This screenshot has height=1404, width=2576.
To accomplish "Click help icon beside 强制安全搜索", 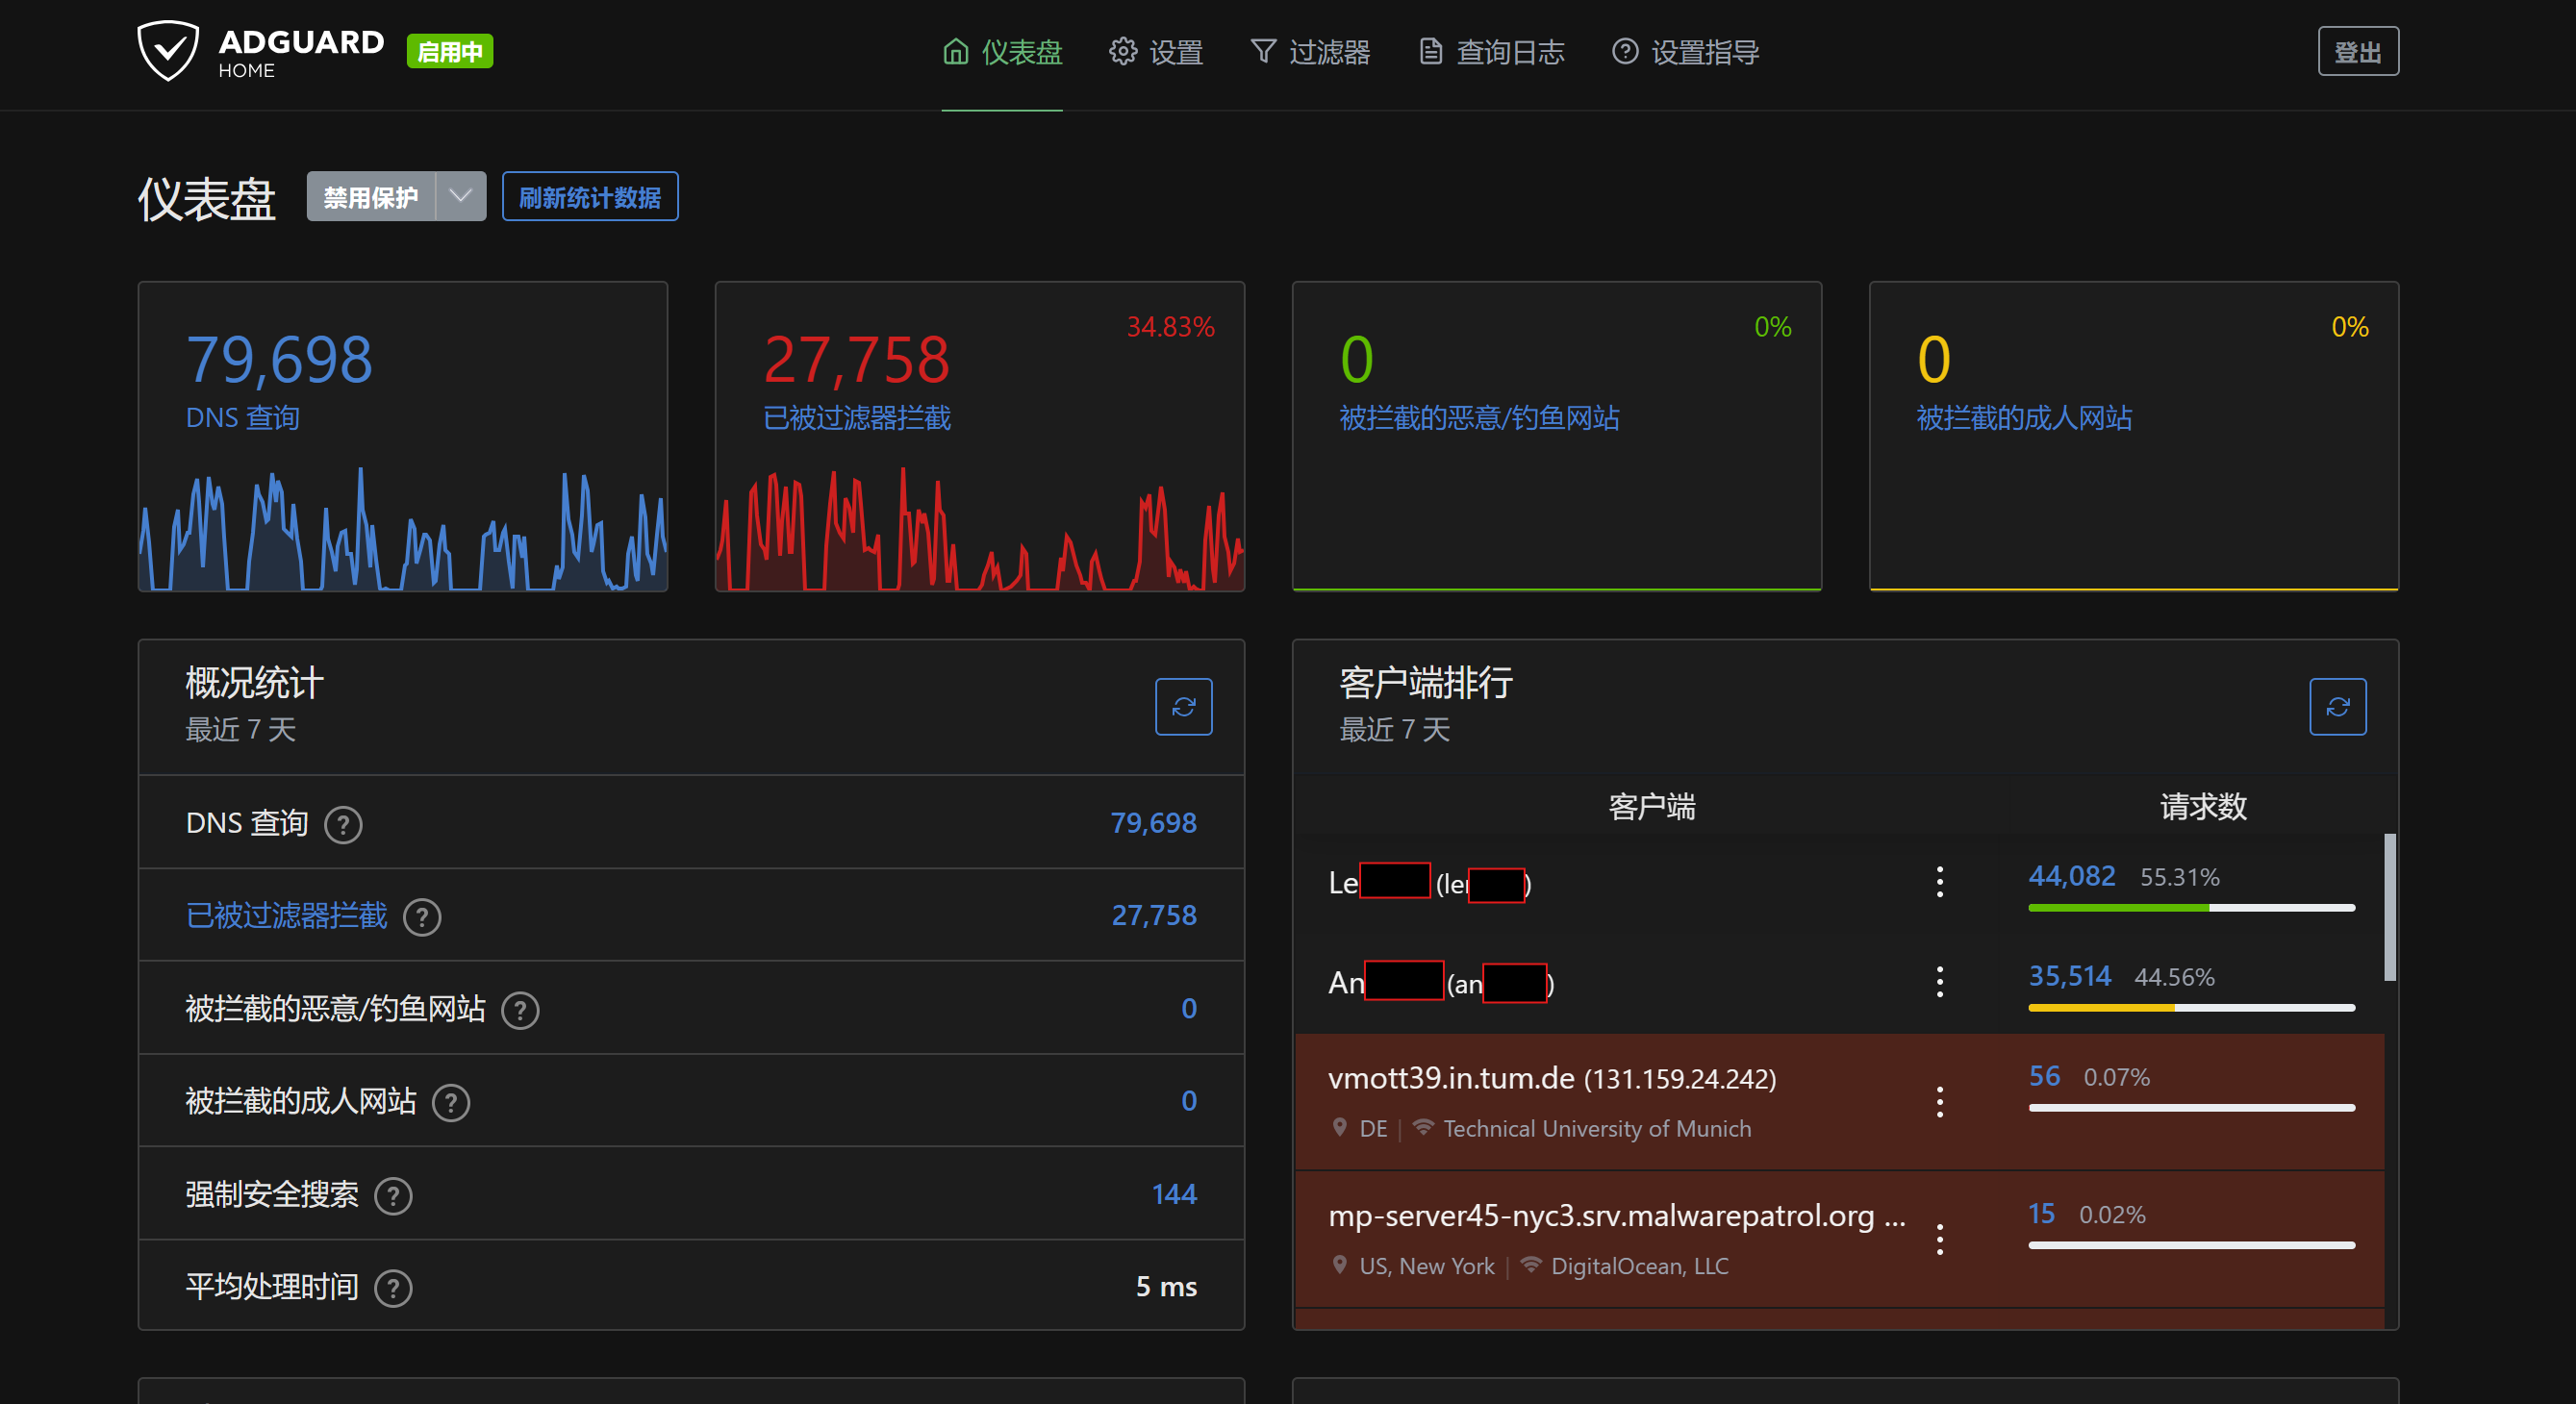I will click(393, 1196).
